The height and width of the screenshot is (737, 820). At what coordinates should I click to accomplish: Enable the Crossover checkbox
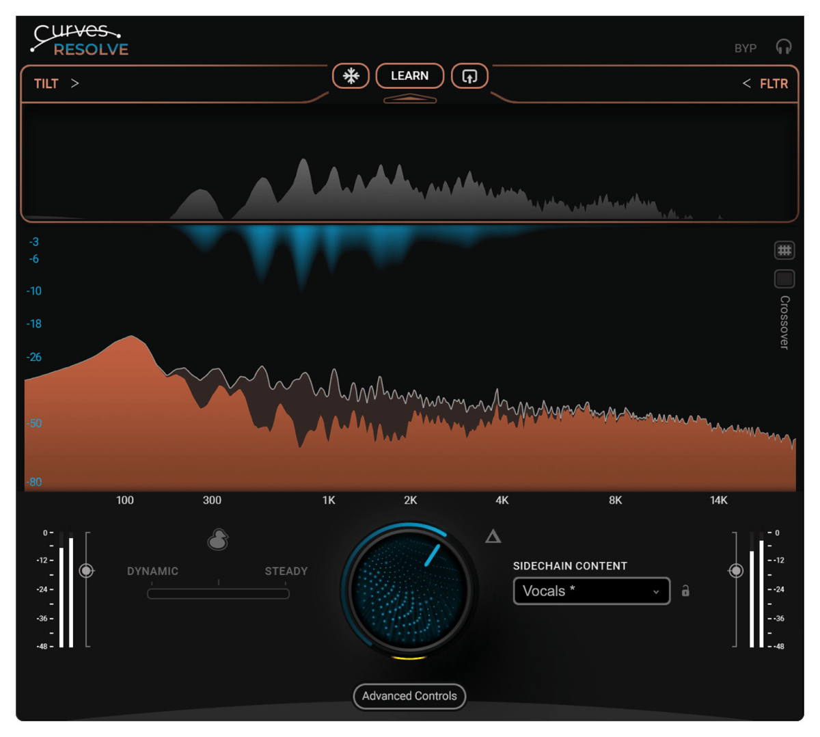click(784, 279)
